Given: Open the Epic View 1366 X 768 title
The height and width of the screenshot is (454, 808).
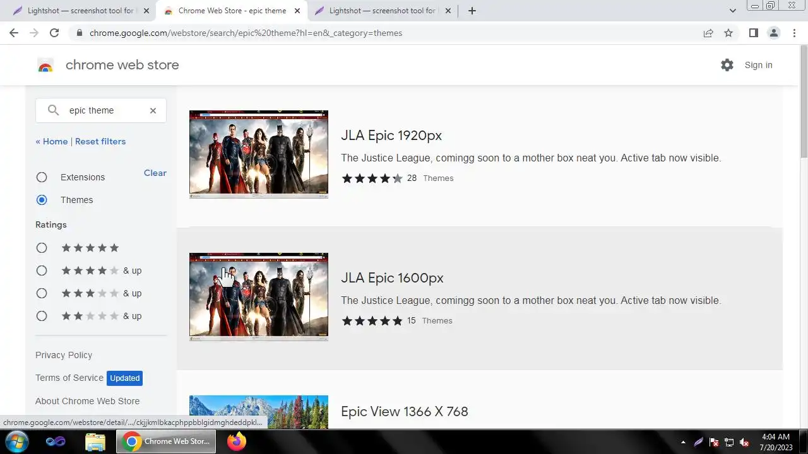Looking at the screenshot, I should tap(405, 412).
